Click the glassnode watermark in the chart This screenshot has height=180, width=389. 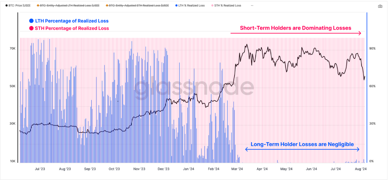[x=194, y=87]
